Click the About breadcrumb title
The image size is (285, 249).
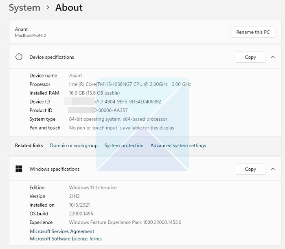pyautogui.click(x=69, y=8)
